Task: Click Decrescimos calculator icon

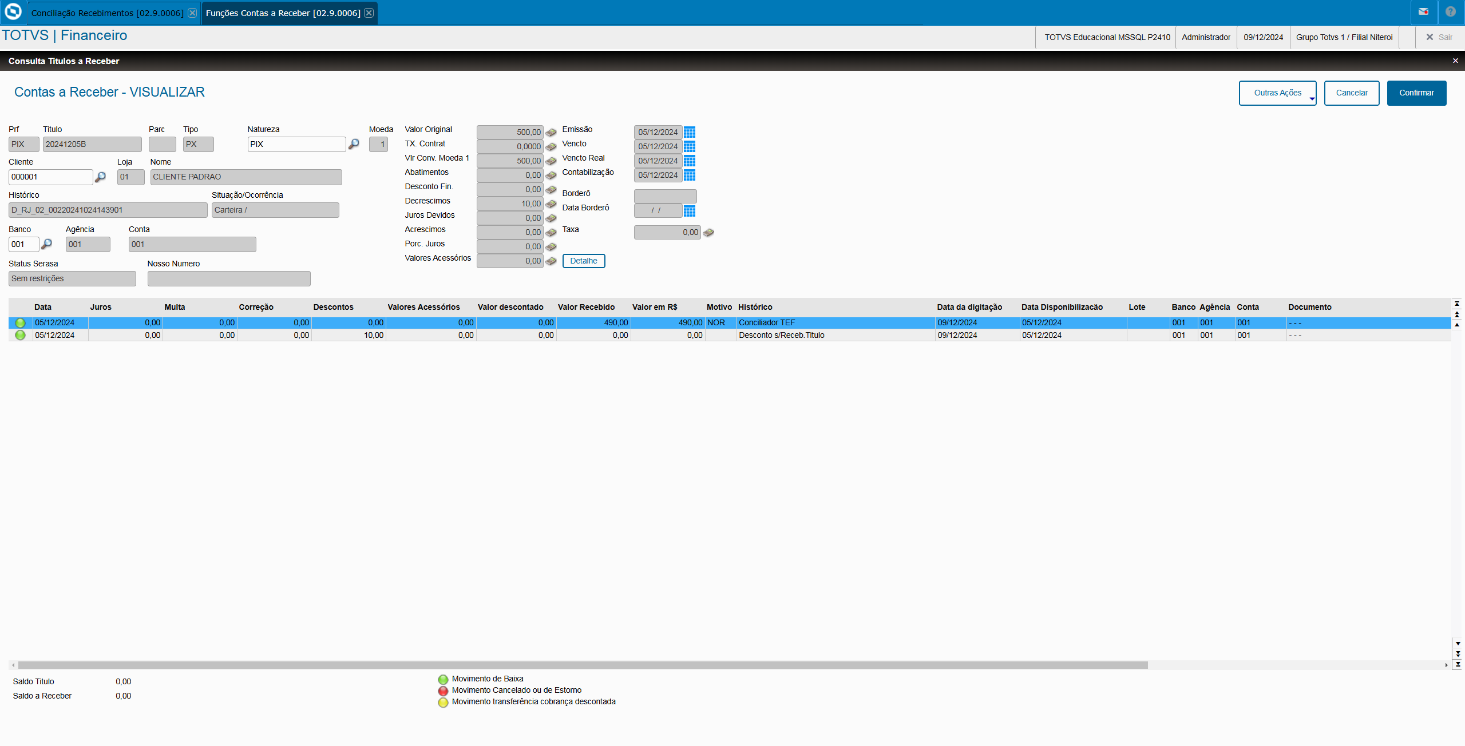Action: (551, 204)
